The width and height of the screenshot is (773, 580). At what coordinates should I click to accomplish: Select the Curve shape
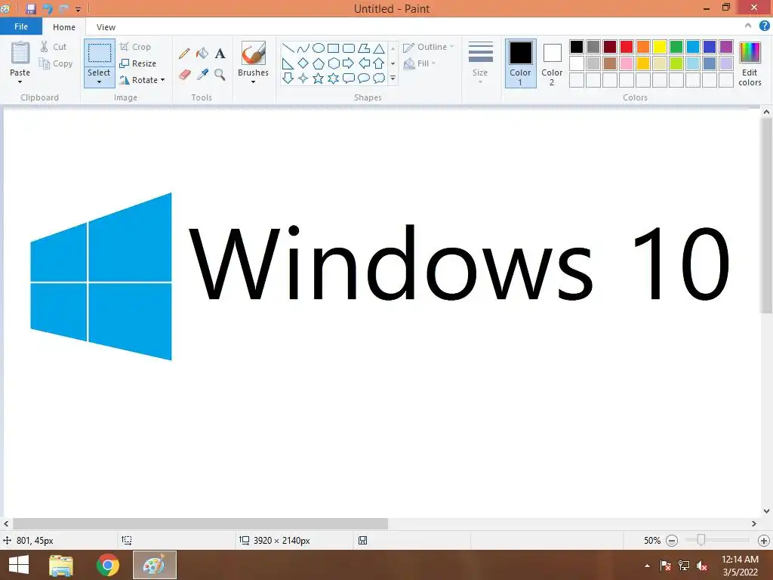pos(303,48)
